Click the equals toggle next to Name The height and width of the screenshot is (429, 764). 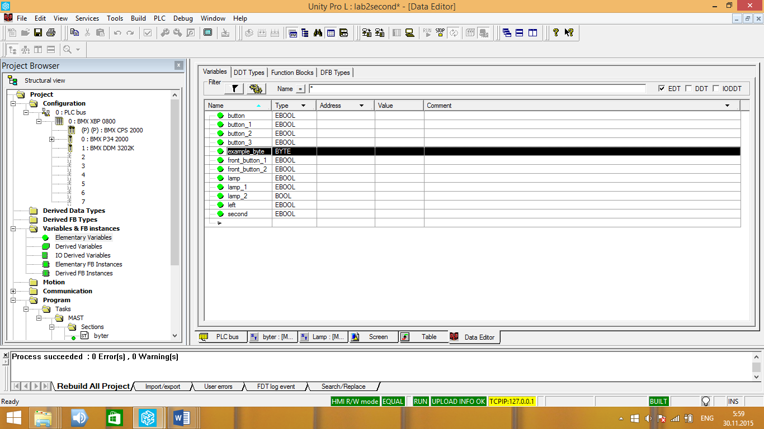click(300, 89)
